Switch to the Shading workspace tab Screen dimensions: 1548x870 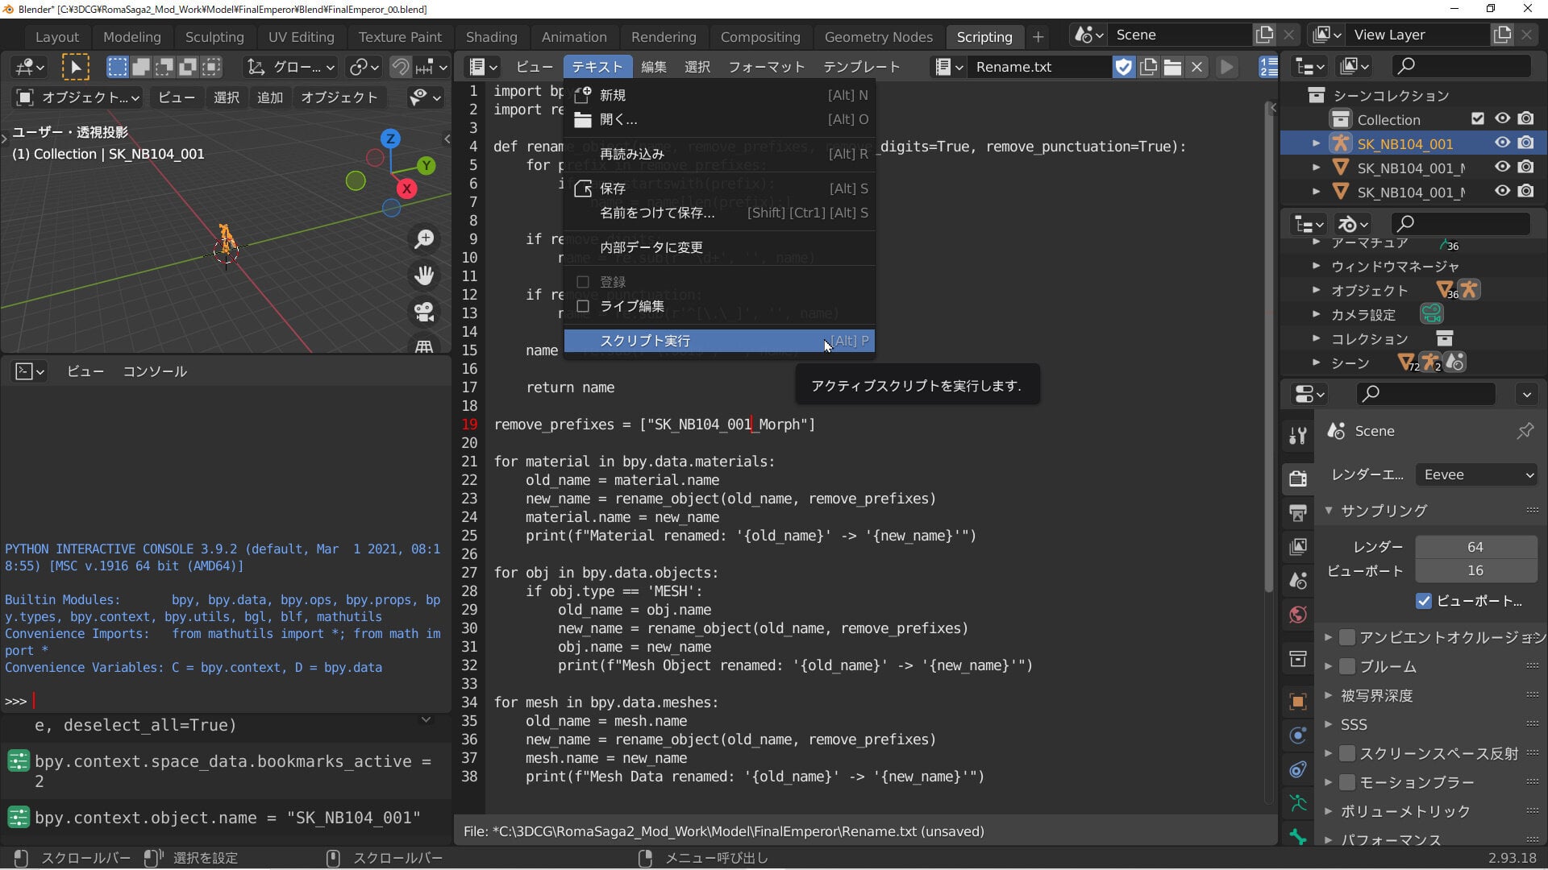click(x=491, y=37)
